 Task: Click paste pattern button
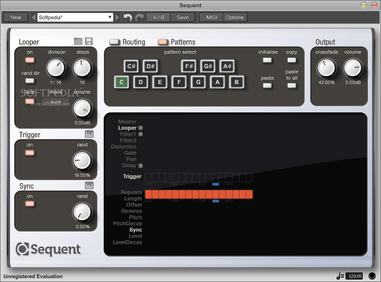coord(267,86)
